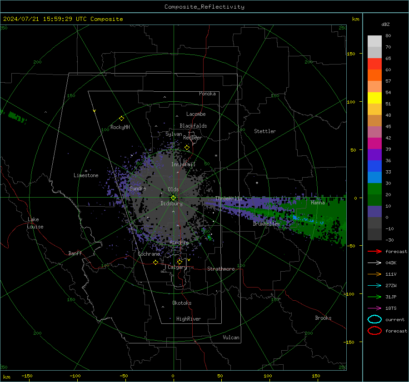
Task: Click the Innisfail label
Action: (184, 164)
